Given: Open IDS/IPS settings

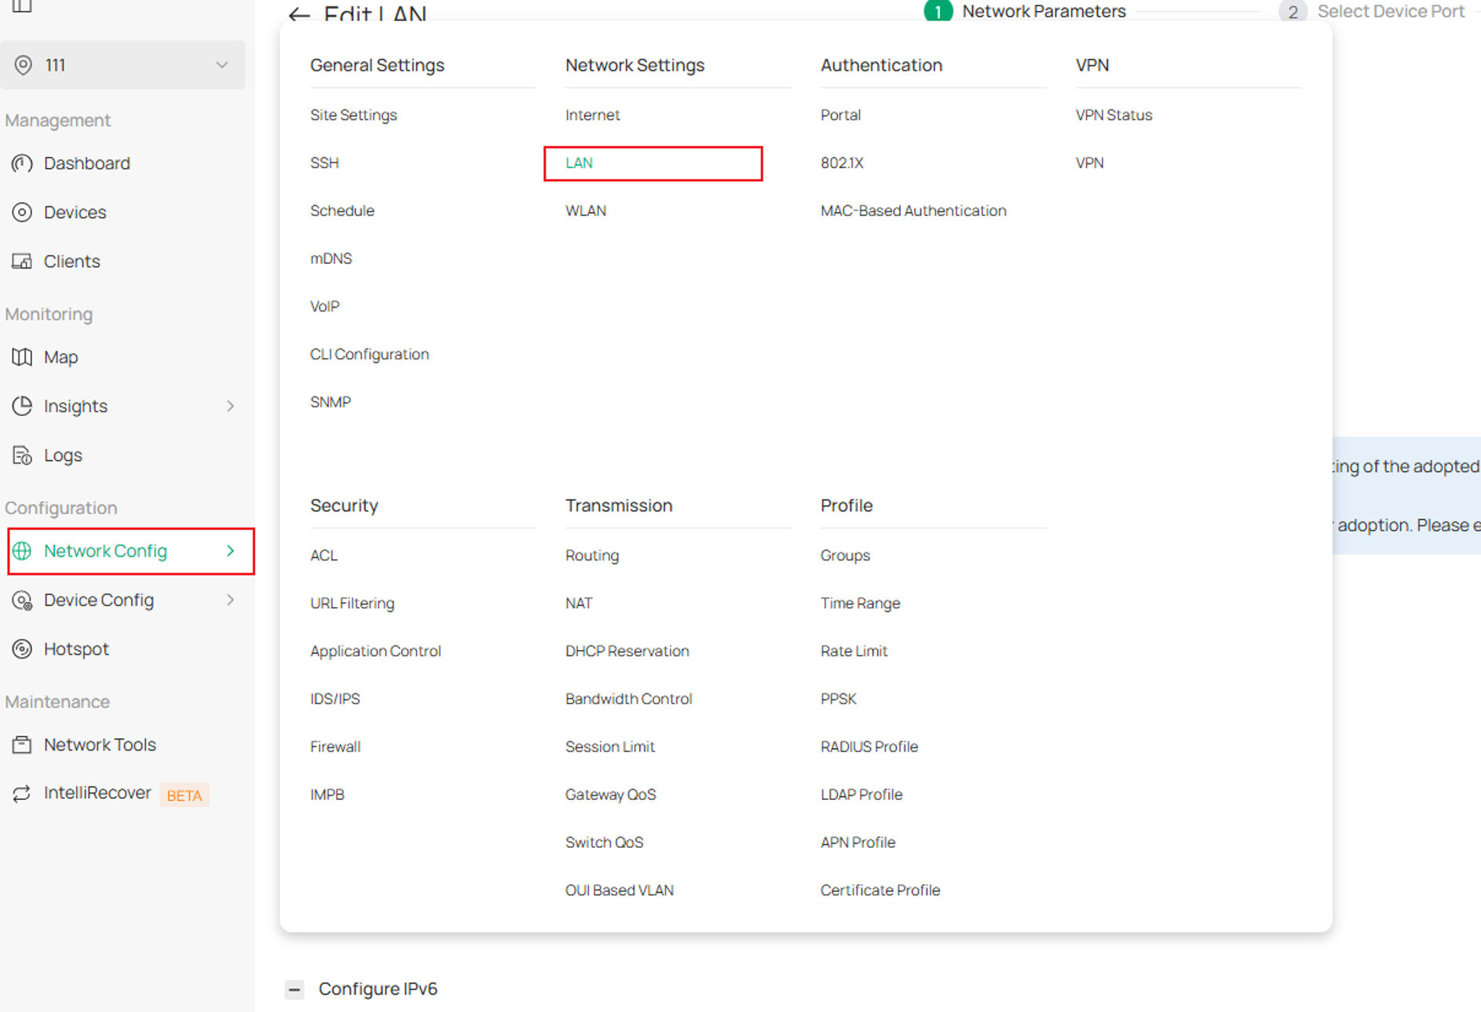Looking at the screenshot, I should pyautogui.click(x=335, y=699).
